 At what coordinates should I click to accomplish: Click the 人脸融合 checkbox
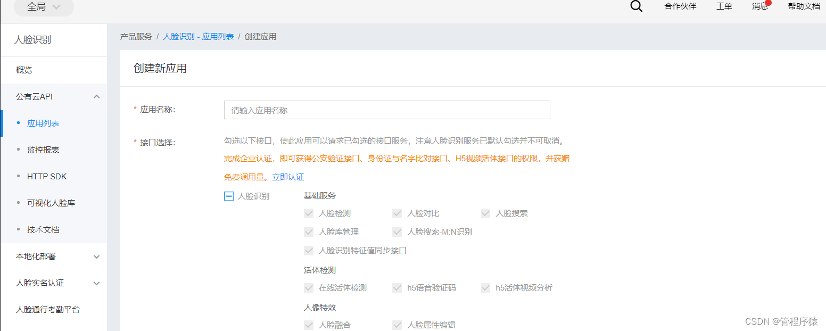pyautogui.click(x=309, y=325)
